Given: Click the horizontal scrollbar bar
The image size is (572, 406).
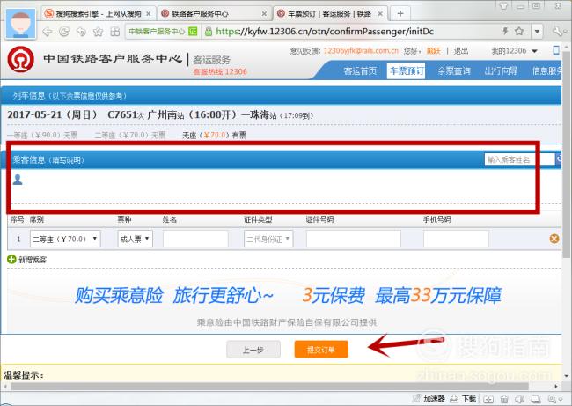Looking at the screenshot, I should (269, 386).
